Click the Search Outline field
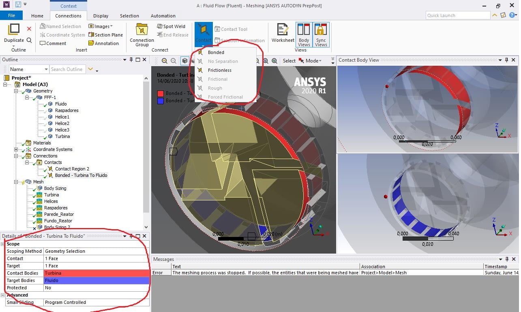Viewport: 521px width, 312px height. point(67,69)
